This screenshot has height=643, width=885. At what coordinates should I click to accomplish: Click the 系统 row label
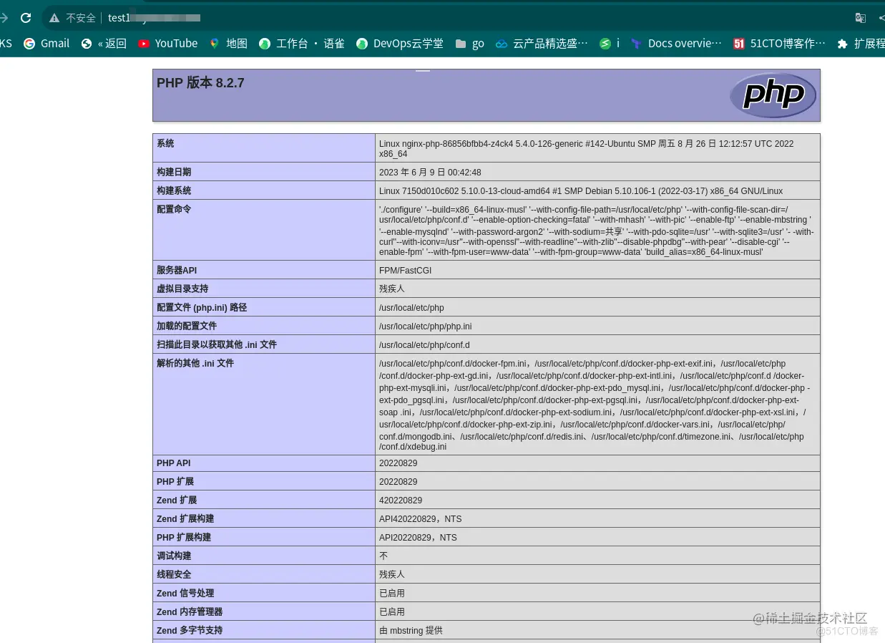click(165, 143)
